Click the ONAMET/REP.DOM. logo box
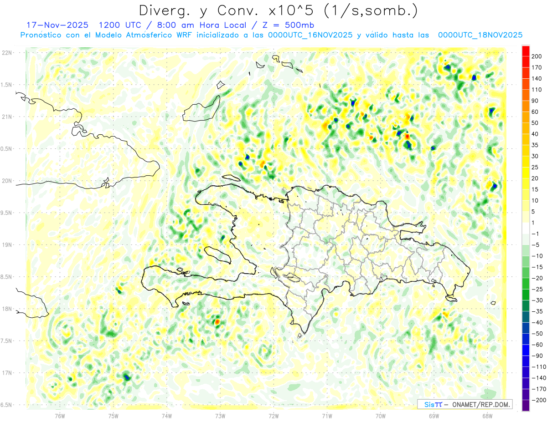Viewport: 547px width, 422px height. pos(464,404)
